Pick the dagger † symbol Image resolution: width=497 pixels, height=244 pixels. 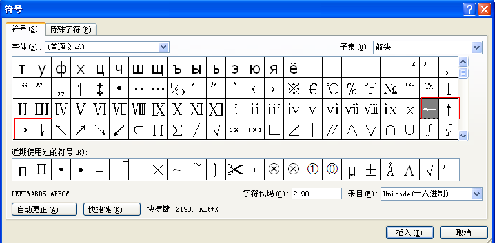tap(81, 88)
